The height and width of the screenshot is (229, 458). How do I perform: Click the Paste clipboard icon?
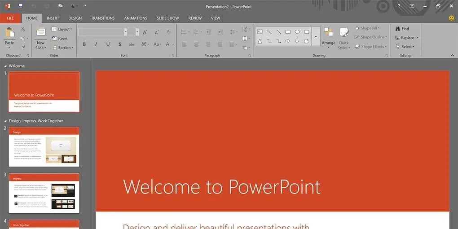tap(9, 32)
